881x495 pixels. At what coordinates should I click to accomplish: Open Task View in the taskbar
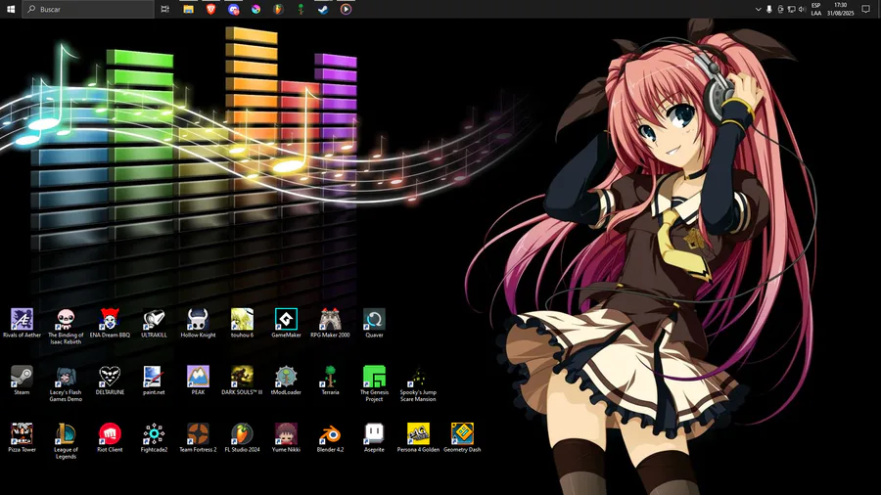click(x=165, y=9)
